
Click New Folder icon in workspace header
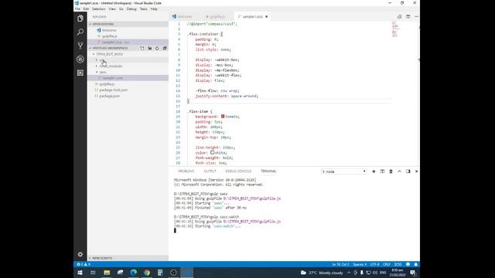(149, 48)
